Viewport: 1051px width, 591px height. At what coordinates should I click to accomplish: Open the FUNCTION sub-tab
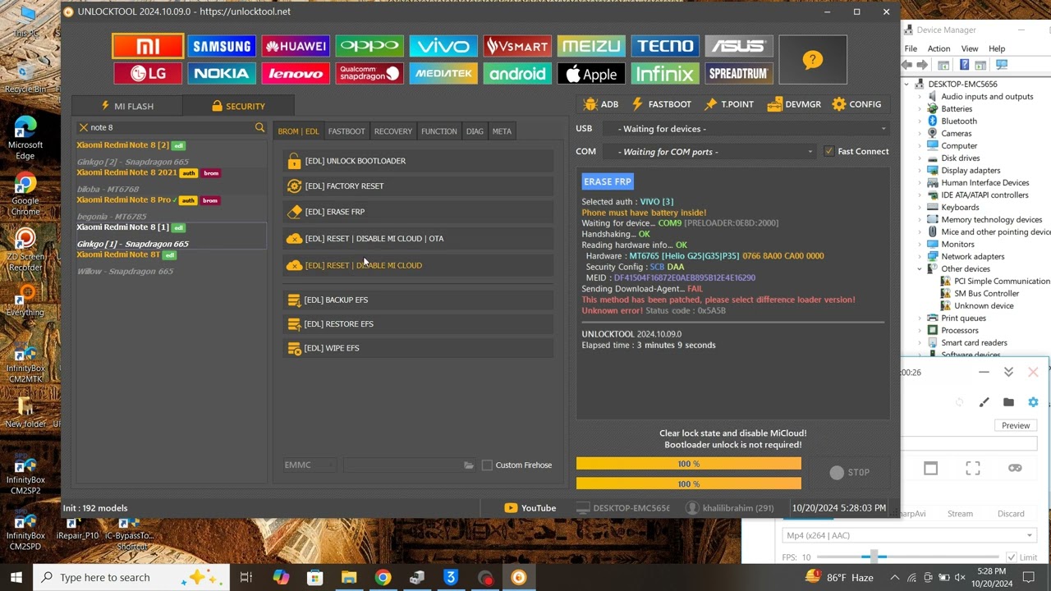coord(439,131)
